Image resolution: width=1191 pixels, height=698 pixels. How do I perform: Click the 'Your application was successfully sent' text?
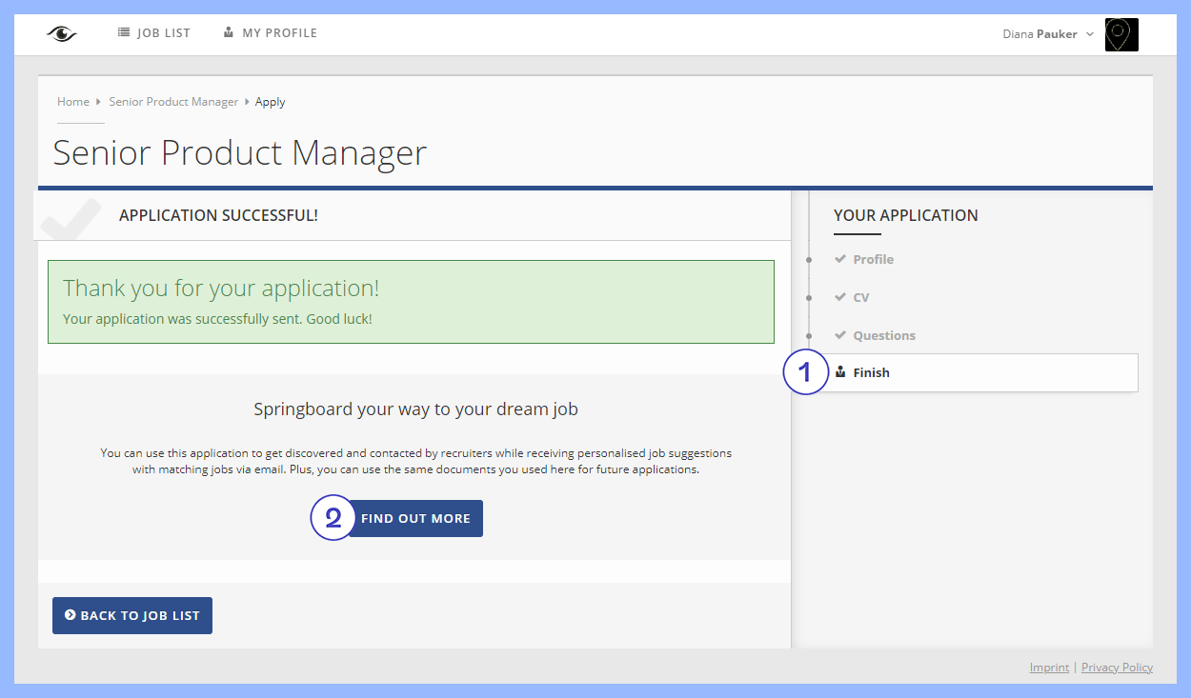point(217,319)
